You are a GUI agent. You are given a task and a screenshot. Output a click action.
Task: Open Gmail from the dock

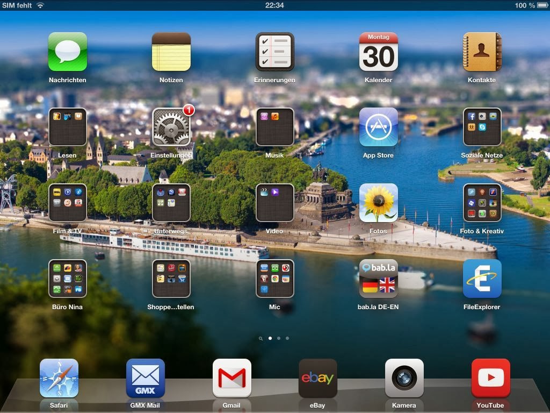pos(231,378)
